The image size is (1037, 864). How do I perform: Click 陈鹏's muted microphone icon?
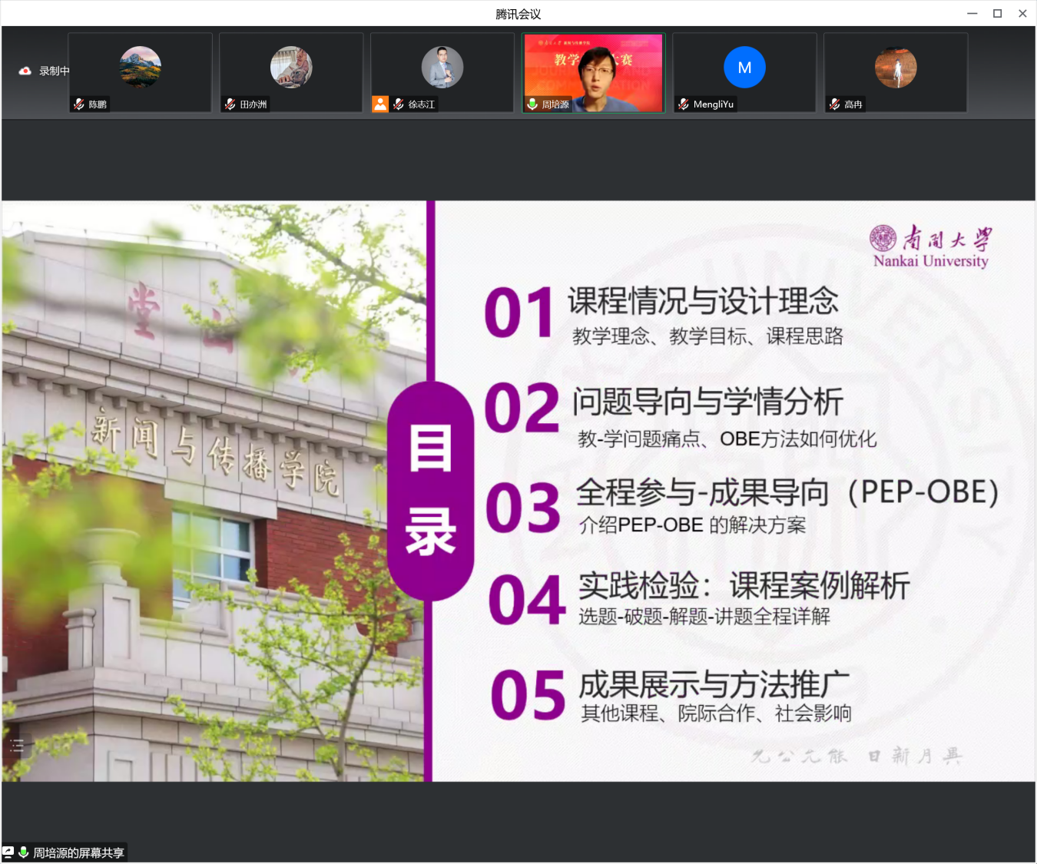click(x=79, y=104)
